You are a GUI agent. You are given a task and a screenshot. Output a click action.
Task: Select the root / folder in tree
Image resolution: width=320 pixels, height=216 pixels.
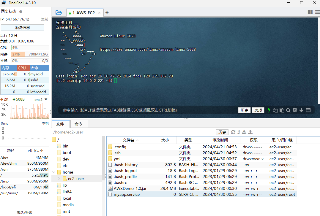pyautogui.click(x=56, y=139)
